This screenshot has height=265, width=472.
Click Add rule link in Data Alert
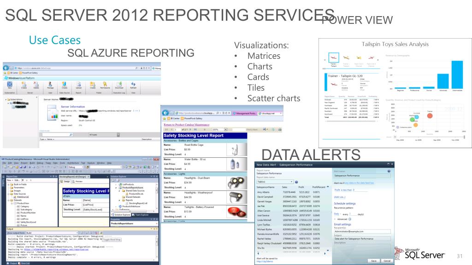tap(340, 197)
